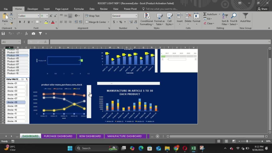Open Chrome from the Windows taskbar

(x=176, y=148)
